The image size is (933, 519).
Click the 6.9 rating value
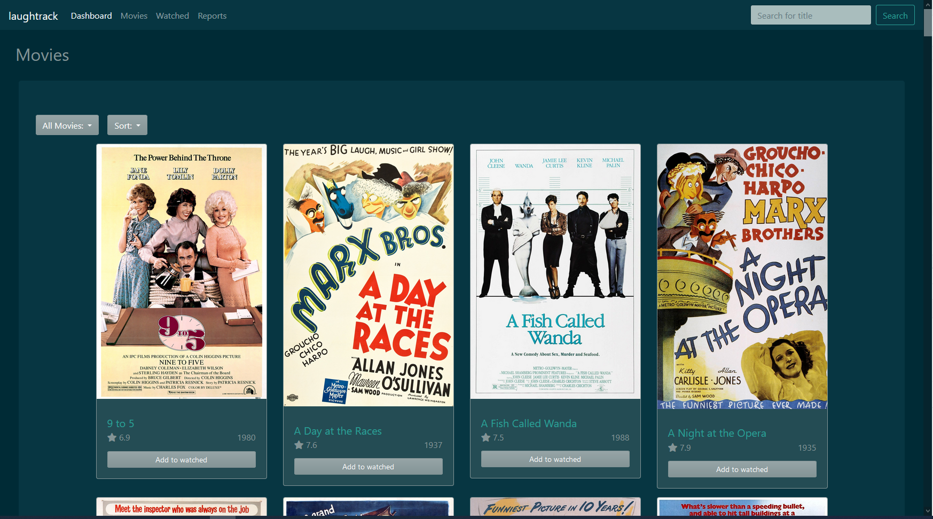coord(124,437)
